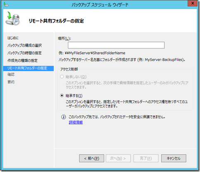Select バックアップの時間の指定 step
Viewport: 200px width, 172px height.
pyautogui.click(x=24, y=53)
